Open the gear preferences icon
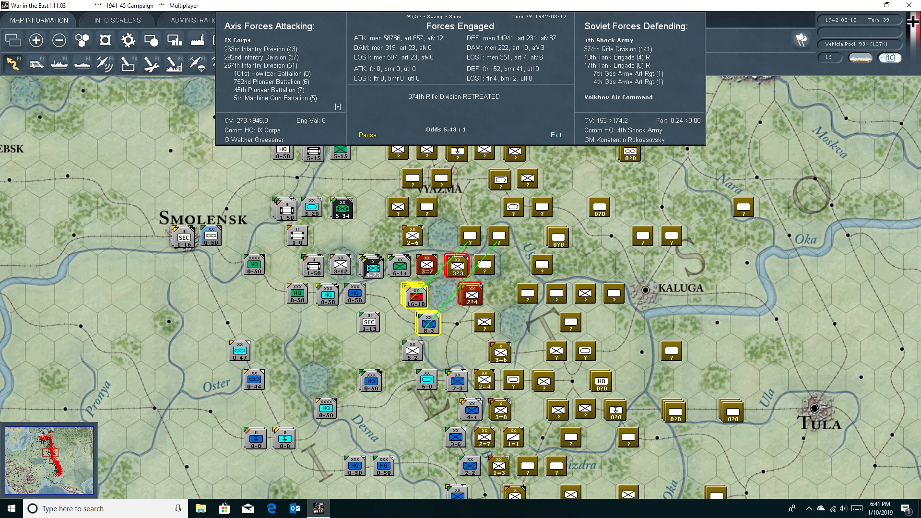Viewport: 921px width, 518px height. (128, 40)
